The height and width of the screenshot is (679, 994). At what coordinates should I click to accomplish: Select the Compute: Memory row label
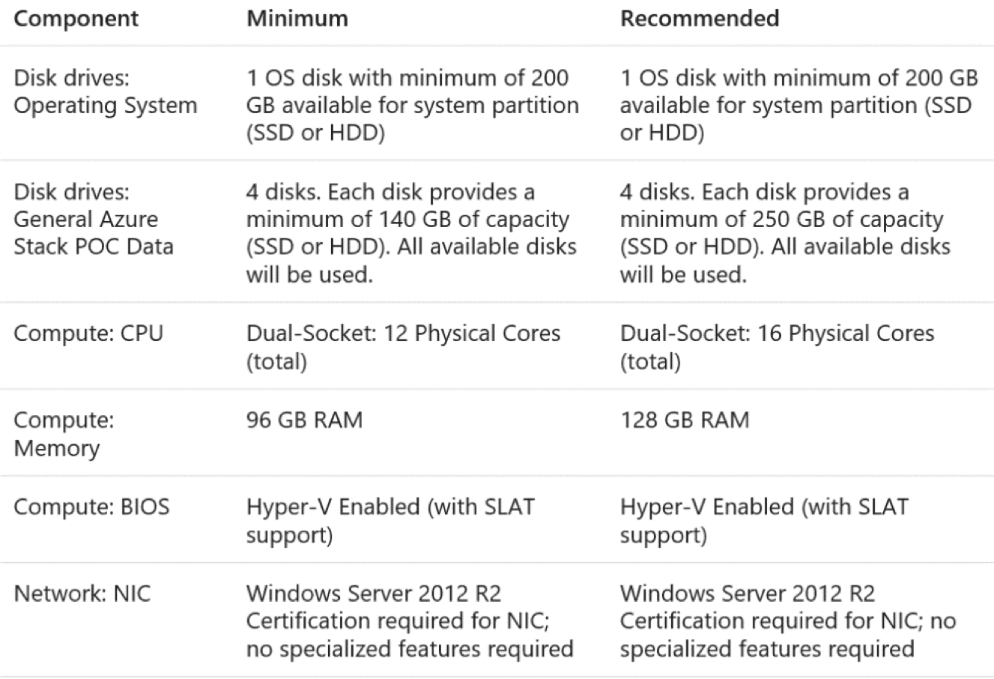64,433
